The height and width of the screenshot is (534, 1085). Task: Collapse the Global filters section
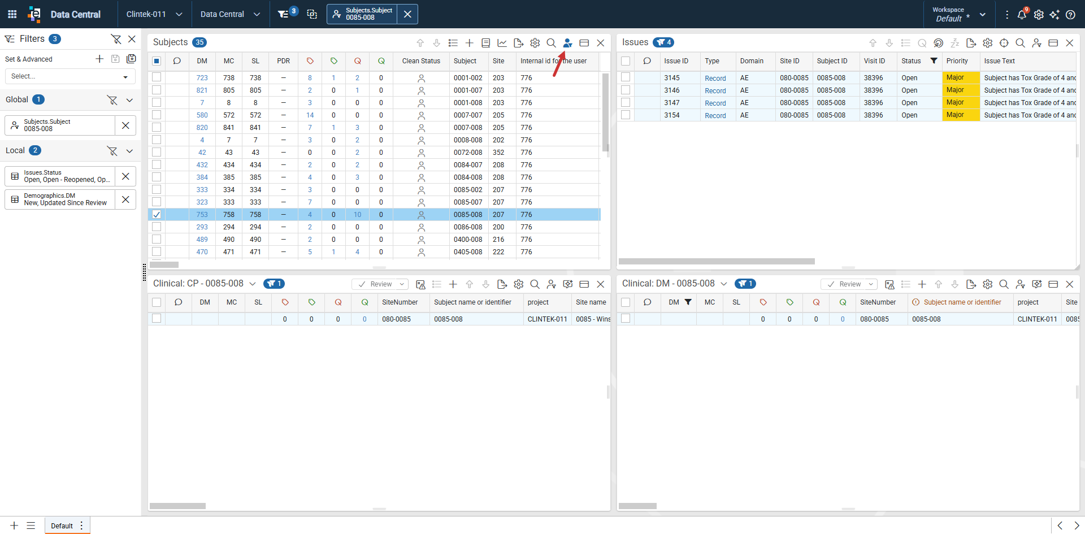pos(129,100)
